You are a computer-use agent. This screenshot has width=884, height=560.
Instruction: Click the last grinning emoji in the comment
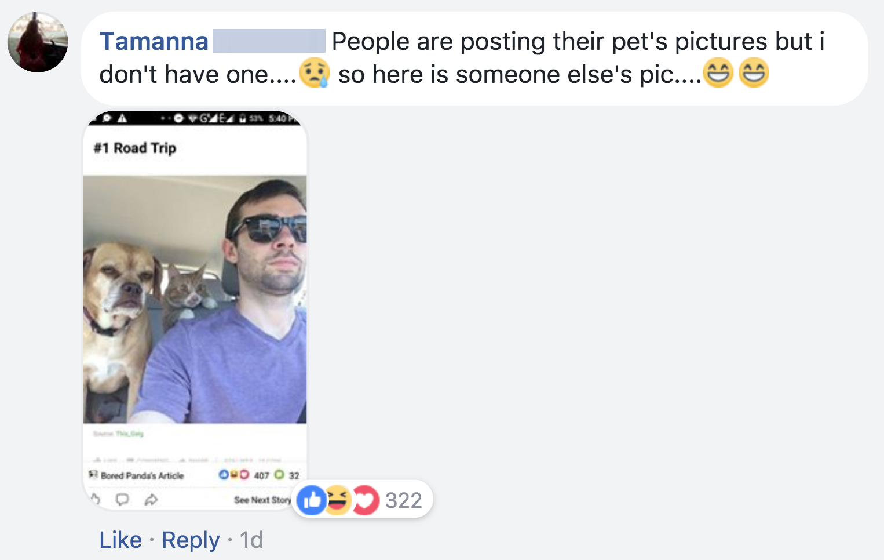[x=754, y=74]
